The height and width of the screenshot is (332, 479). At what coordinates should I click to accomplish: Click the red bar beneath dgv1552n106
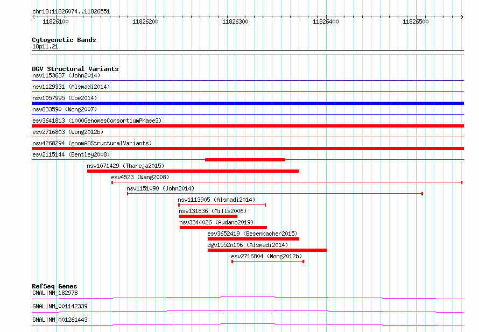267,250
